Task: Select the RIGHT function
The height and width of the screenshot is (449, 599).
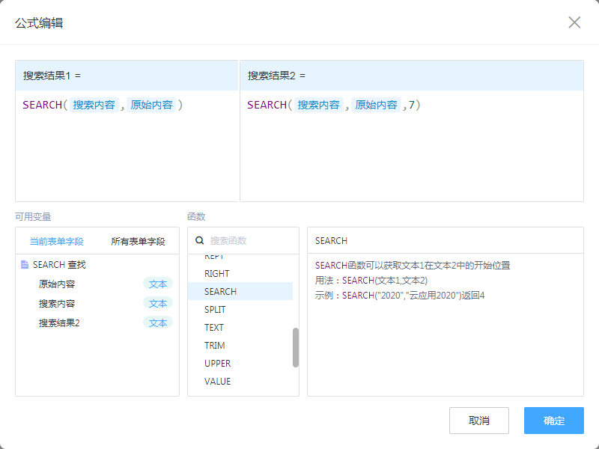Action: 216,273
